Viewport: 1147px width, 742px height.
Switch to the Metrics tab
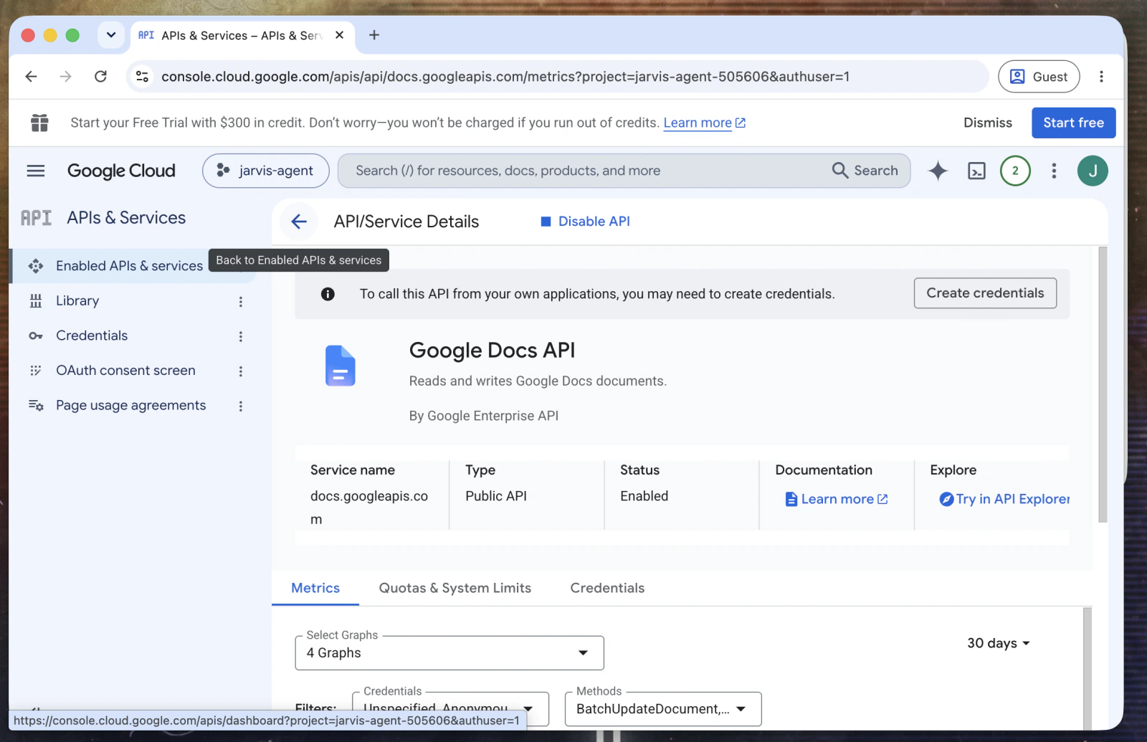(315, 588)
